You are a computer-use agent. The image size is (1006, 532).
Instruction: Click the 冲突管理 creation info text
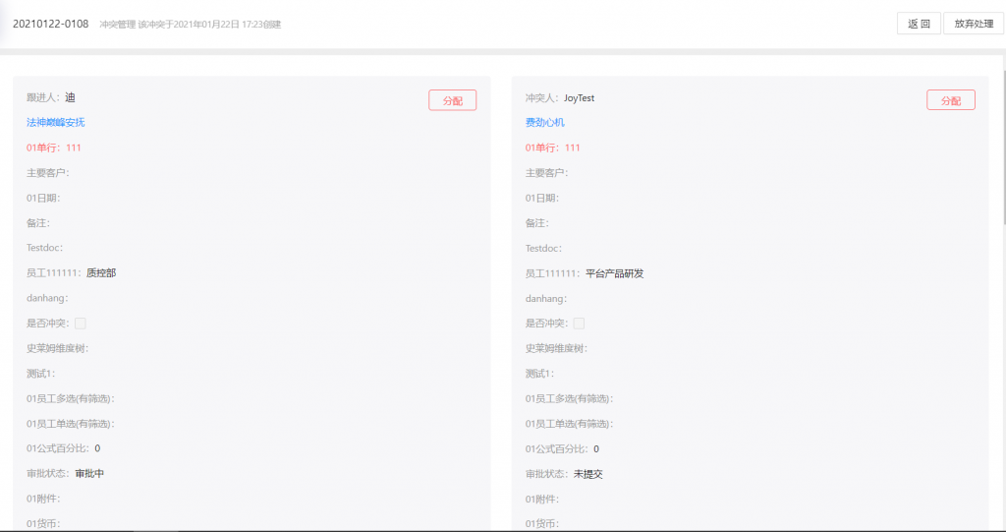coord(191,25)
